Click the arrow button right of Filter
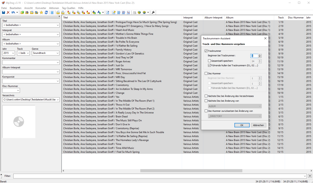 point(310,176)
